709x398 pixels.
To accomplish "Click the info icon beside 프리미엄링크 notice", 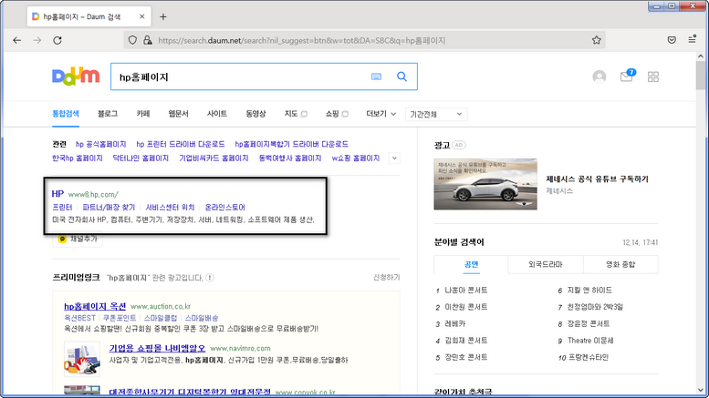I will point(210,278).
